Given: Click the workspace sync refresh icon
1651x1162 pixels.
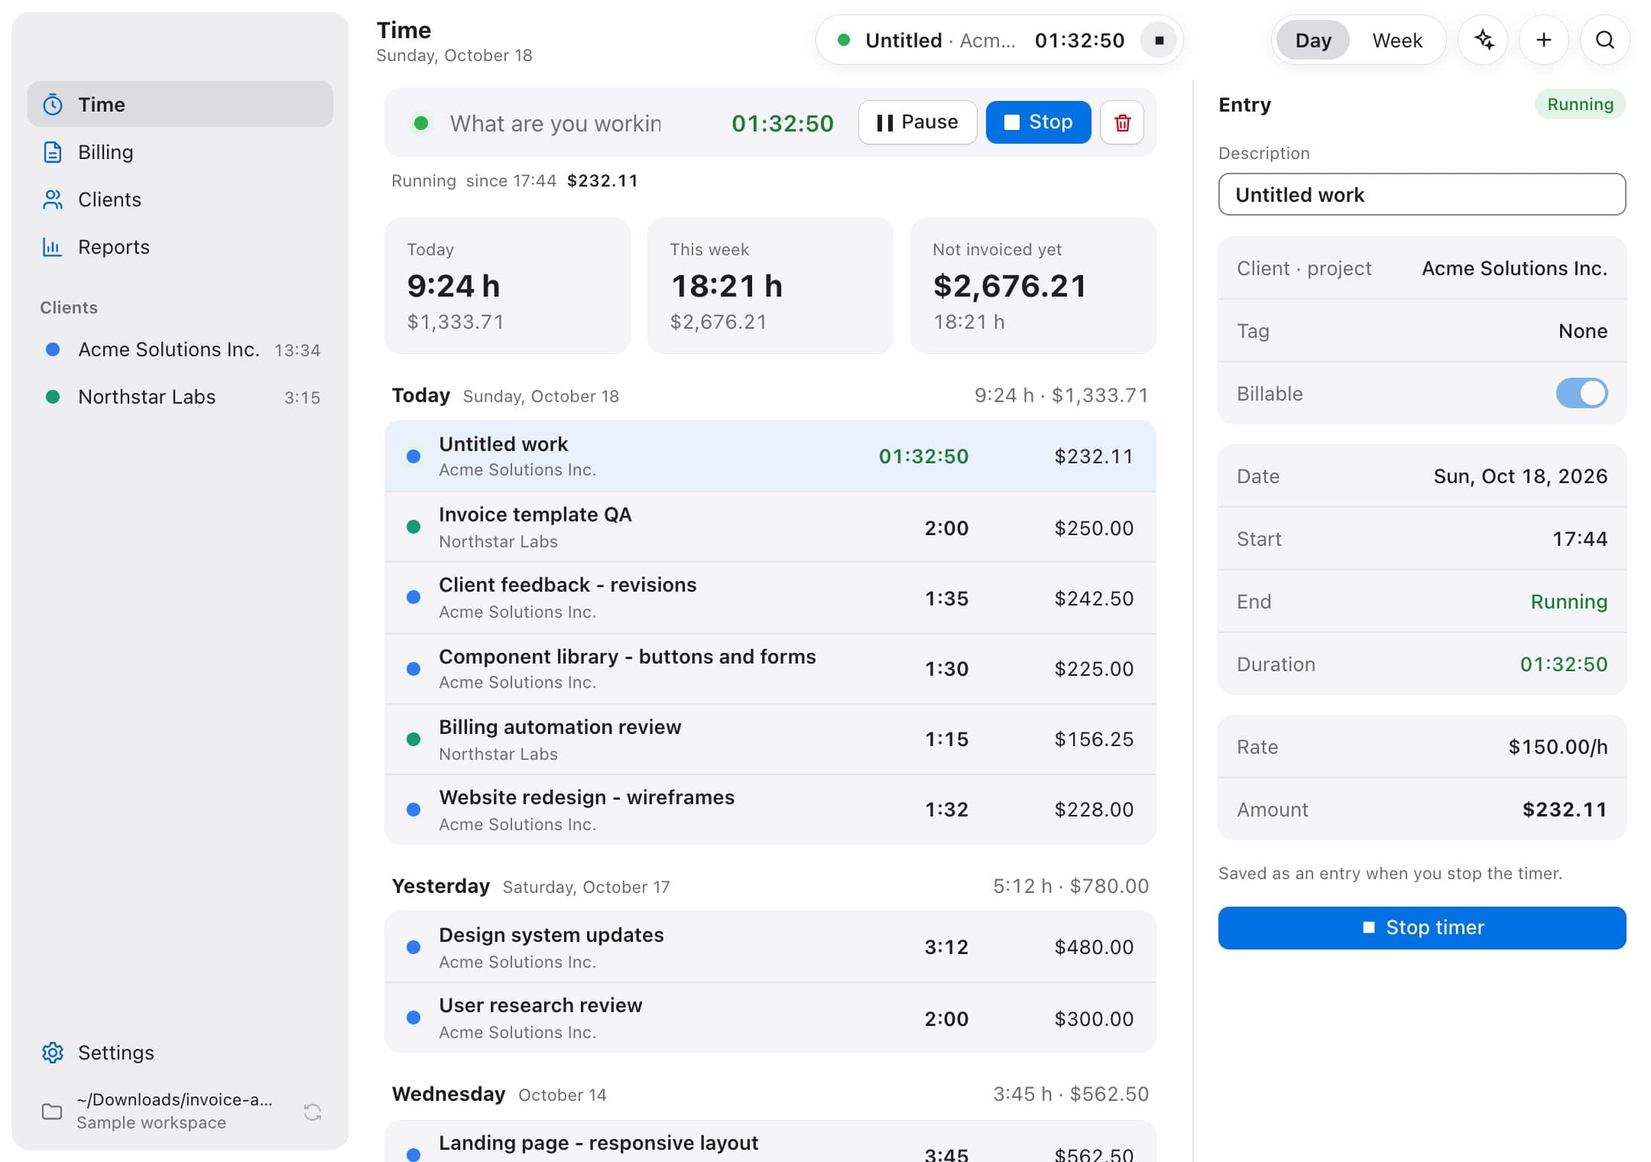Looking at the screenshot, I should [312, 1112].
